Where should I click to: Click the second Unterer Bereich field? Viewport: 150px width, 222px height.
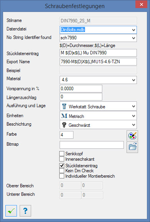tap(92, 195)
